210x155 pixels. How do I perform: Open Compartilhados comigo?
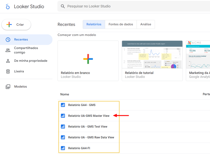click(x=26, y=50)
